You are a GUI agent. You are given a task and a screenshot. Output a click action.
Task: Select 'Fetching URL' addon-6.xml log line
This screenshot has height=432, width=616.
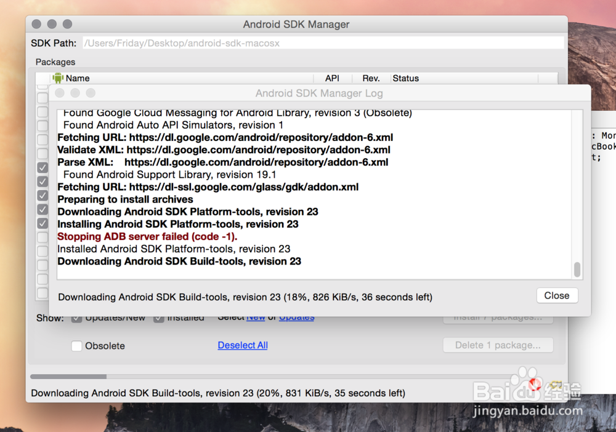click(x=225, y=138)
